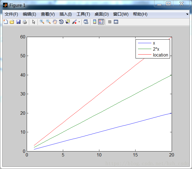Viewport: 192px width, 169px height.
Task: Click the blue line sample in legend
Action: point(145,43)
